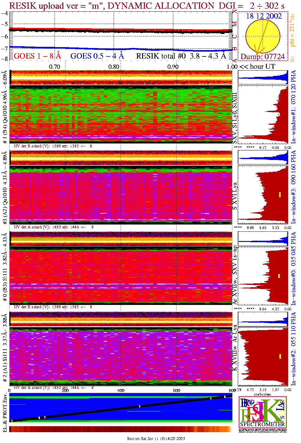Select the GOES 0.5 – 4 Å legend label
The image size is (301, 443).
click(97, 56)
